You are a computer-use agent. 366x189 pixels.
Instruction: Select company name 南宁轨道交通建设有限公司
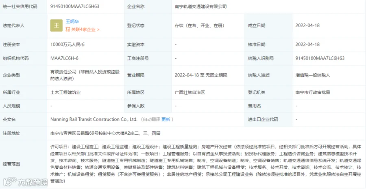200,6
